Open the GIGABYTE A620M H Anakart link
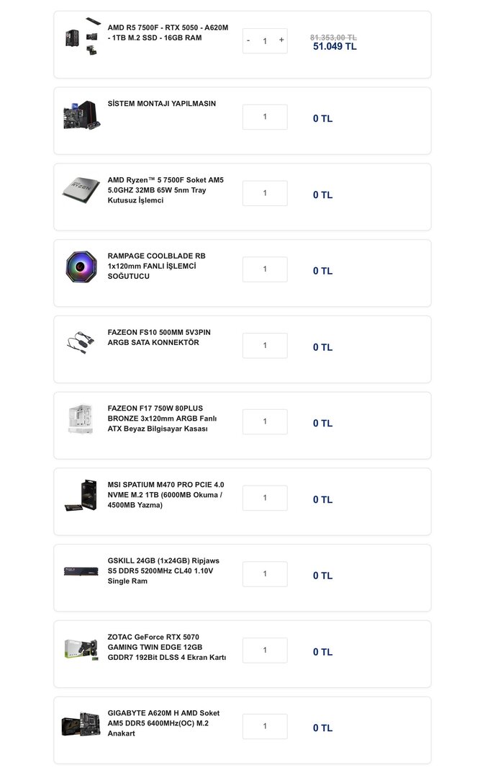 click(163, 723)
